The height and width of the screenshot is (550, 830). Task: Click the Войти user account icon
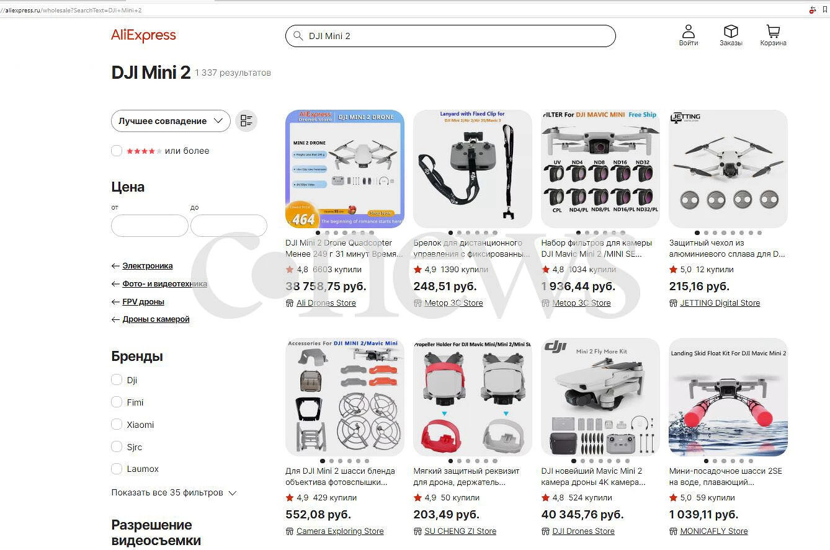click(x=688, y=31)
